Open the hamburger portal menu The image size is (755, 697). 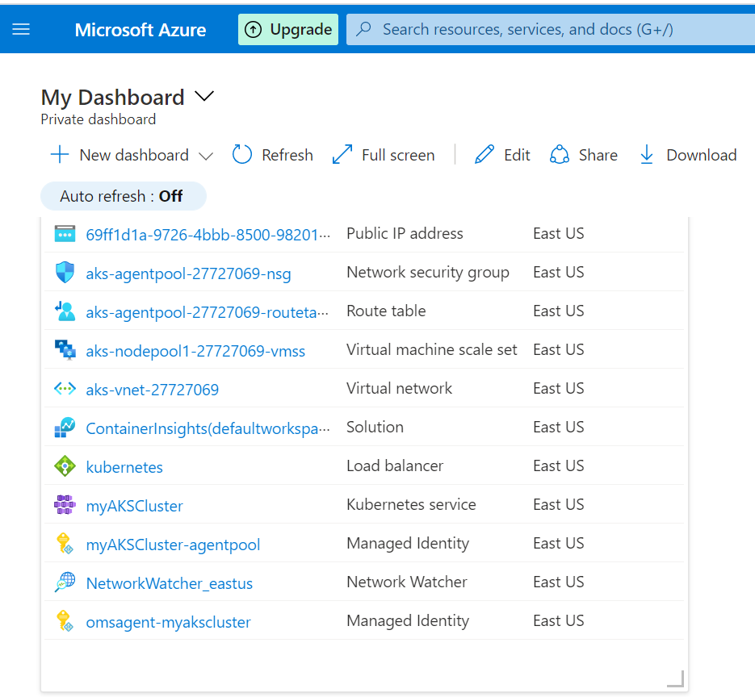(x=21, y=30)
